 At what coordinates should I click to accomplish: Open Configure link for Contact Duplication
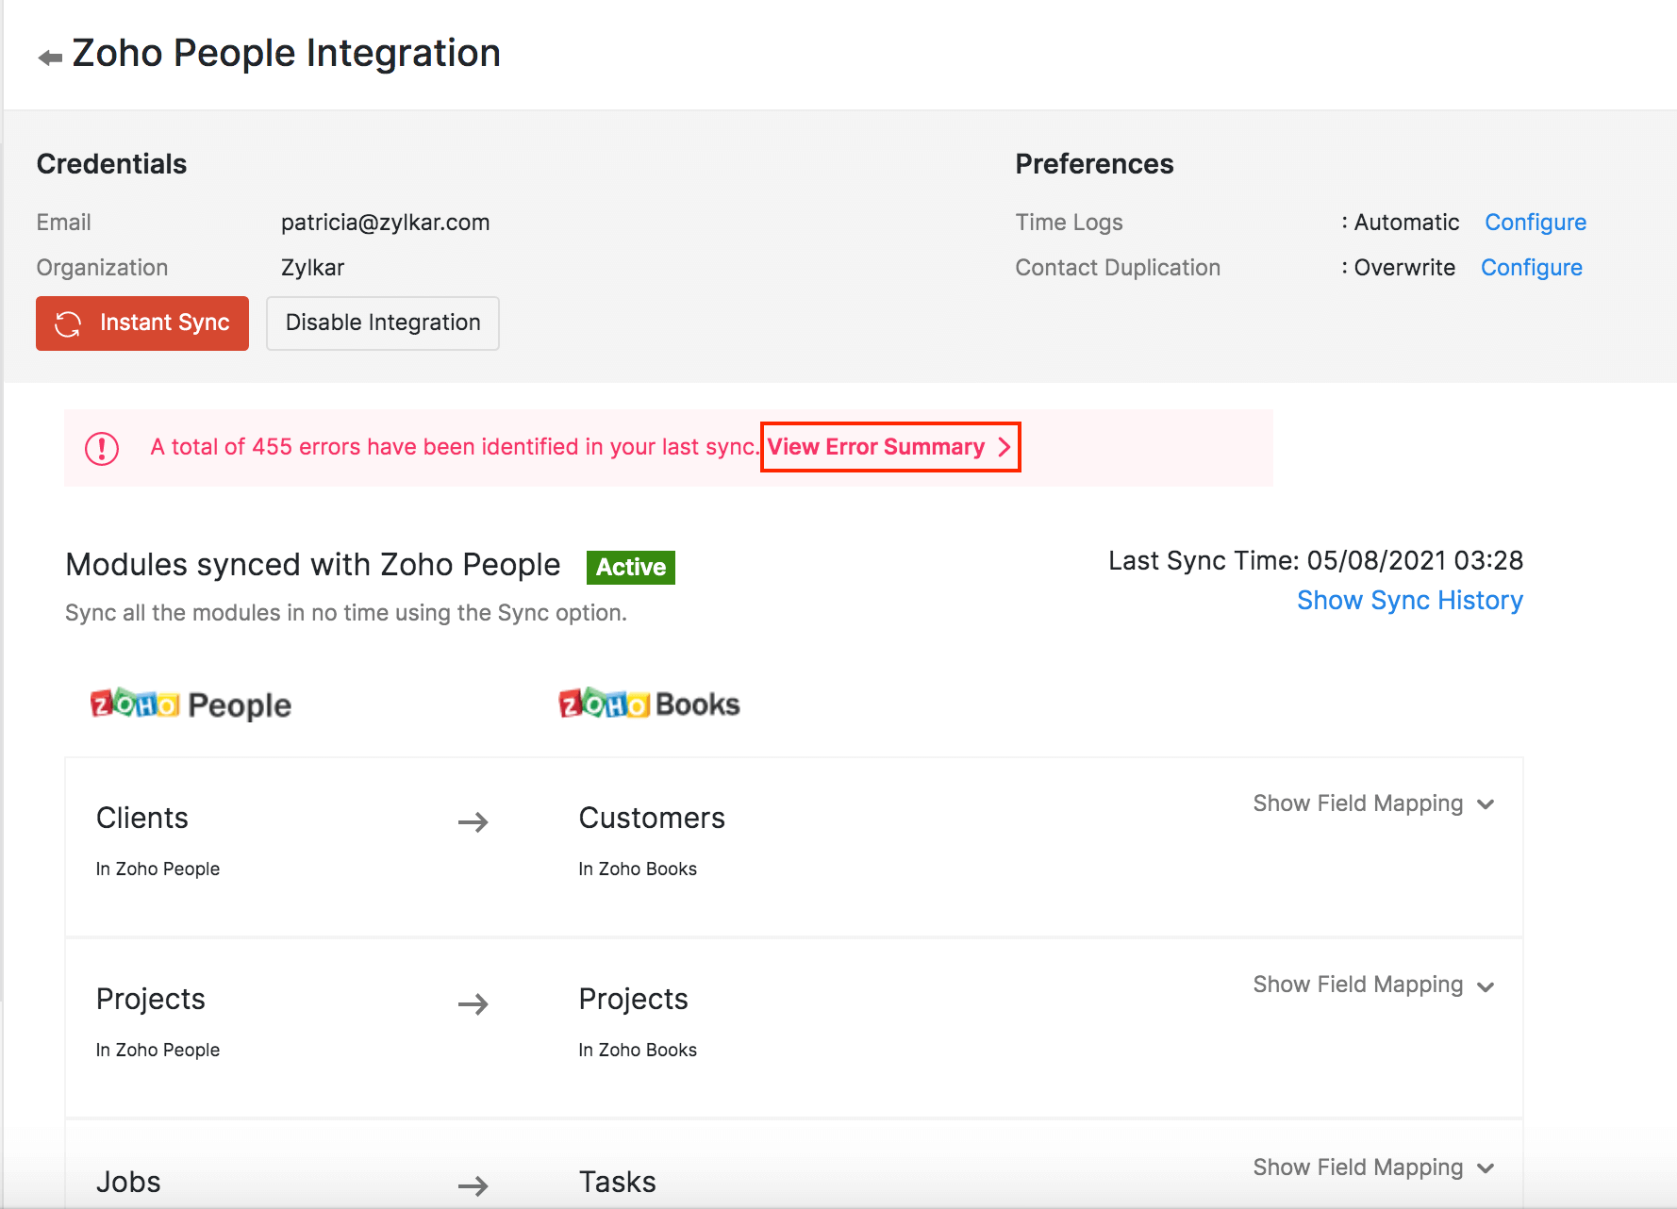[x=1531, y=268]
